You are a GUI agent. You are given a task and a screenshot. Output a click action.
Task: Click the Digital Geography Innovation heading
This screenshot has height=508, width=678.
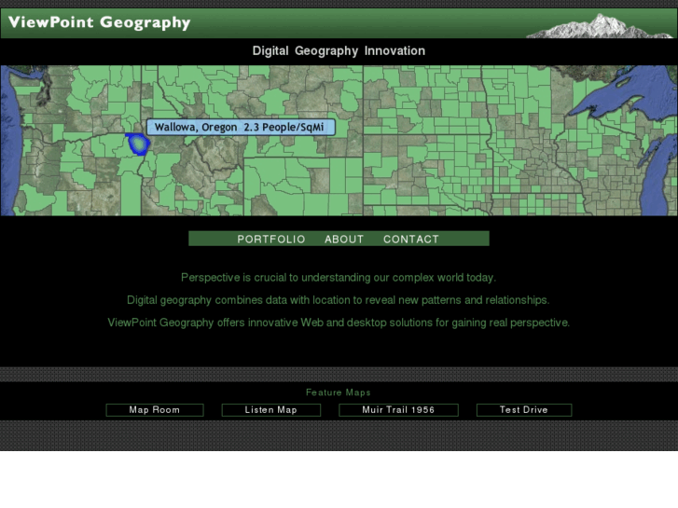click(x=339, y=50)
